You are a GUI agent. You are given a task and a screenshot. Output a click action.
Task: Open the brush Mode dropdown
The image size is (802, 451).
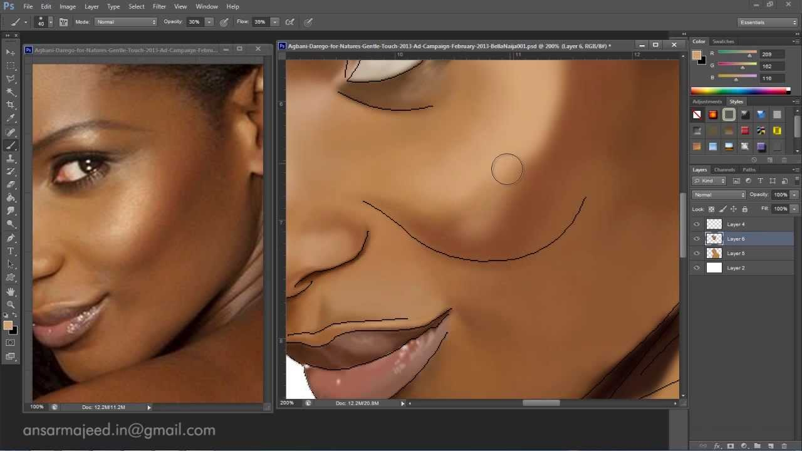(125, 22)
